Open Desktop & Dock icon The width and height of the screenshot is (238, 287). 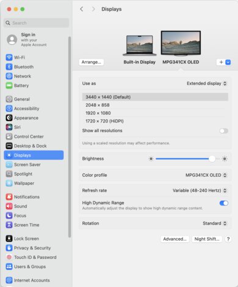click(9, 146)
